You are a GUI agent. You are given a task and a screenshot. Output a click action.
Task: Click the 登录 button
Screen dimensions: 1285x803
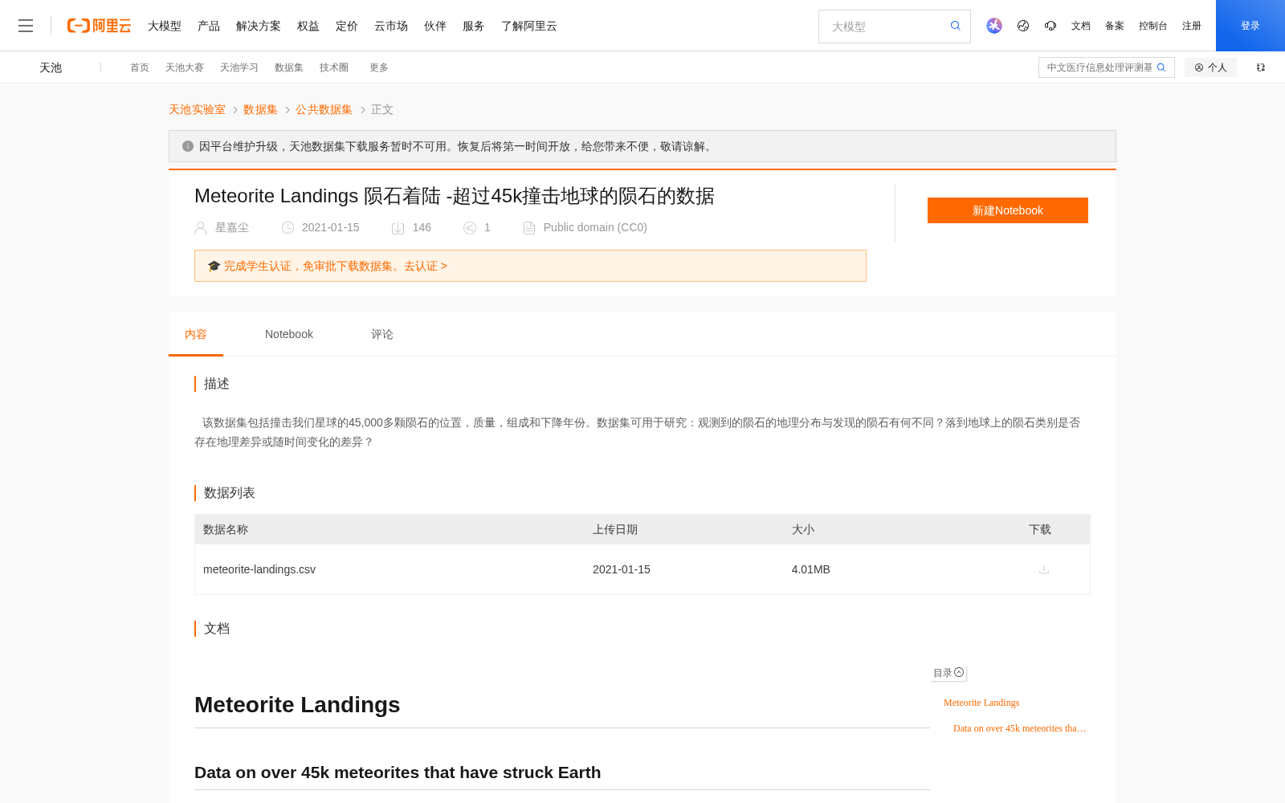(x=1250, y=26)
